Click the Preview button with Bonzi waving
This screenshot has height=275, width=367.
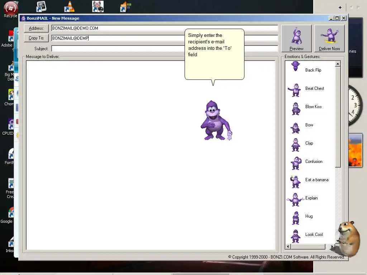[x=296, y=38]
